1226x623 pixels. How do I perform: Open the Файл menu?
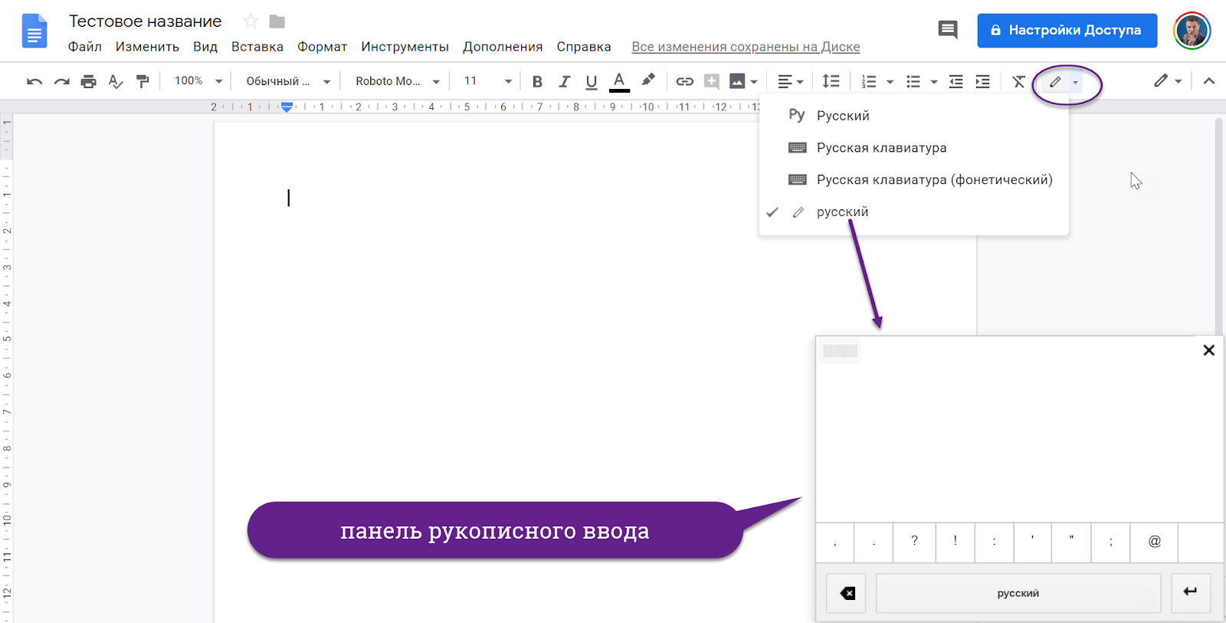pos(85,47)
